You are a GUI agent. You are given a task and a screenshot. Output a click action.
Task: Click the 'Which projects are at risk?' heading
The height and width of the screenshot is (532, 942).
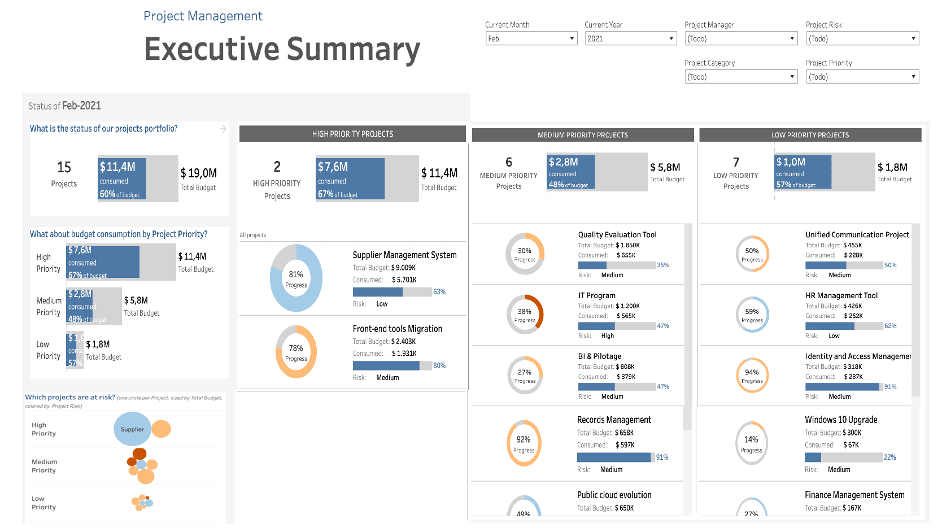pyautogui.click(x=70, y=397)
